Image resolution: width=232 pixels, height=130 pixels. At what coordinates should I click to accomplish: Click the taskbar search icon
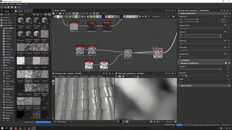7,128
